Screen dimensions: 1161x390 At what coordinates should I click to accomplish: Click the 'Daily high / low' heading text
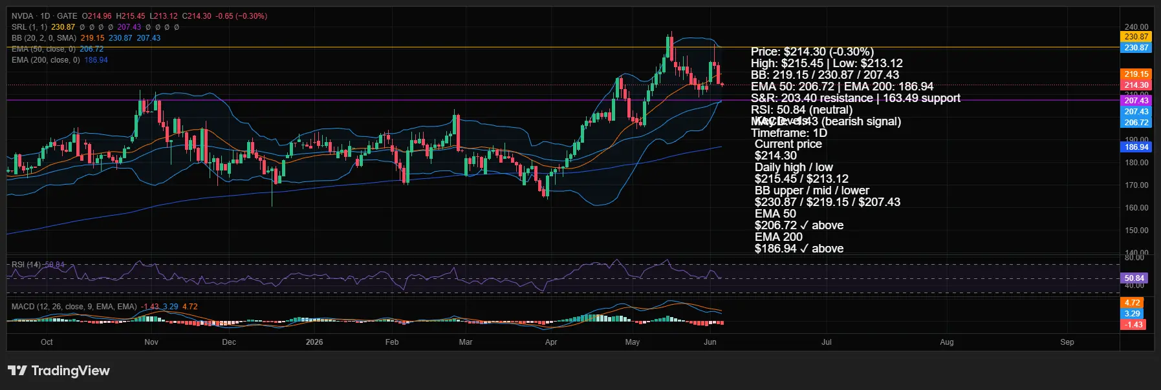tap(794, 167)
